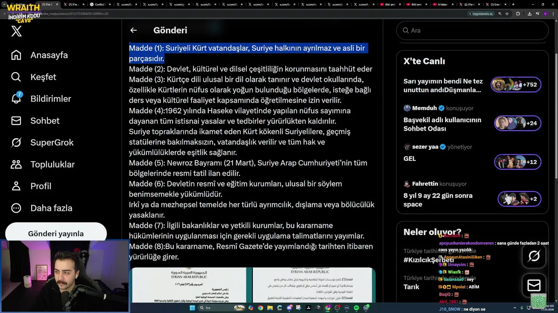Open the #KızılcıkŞerbeti trend
The height and width of the screenshot is (313, 558).
(429, 260)
